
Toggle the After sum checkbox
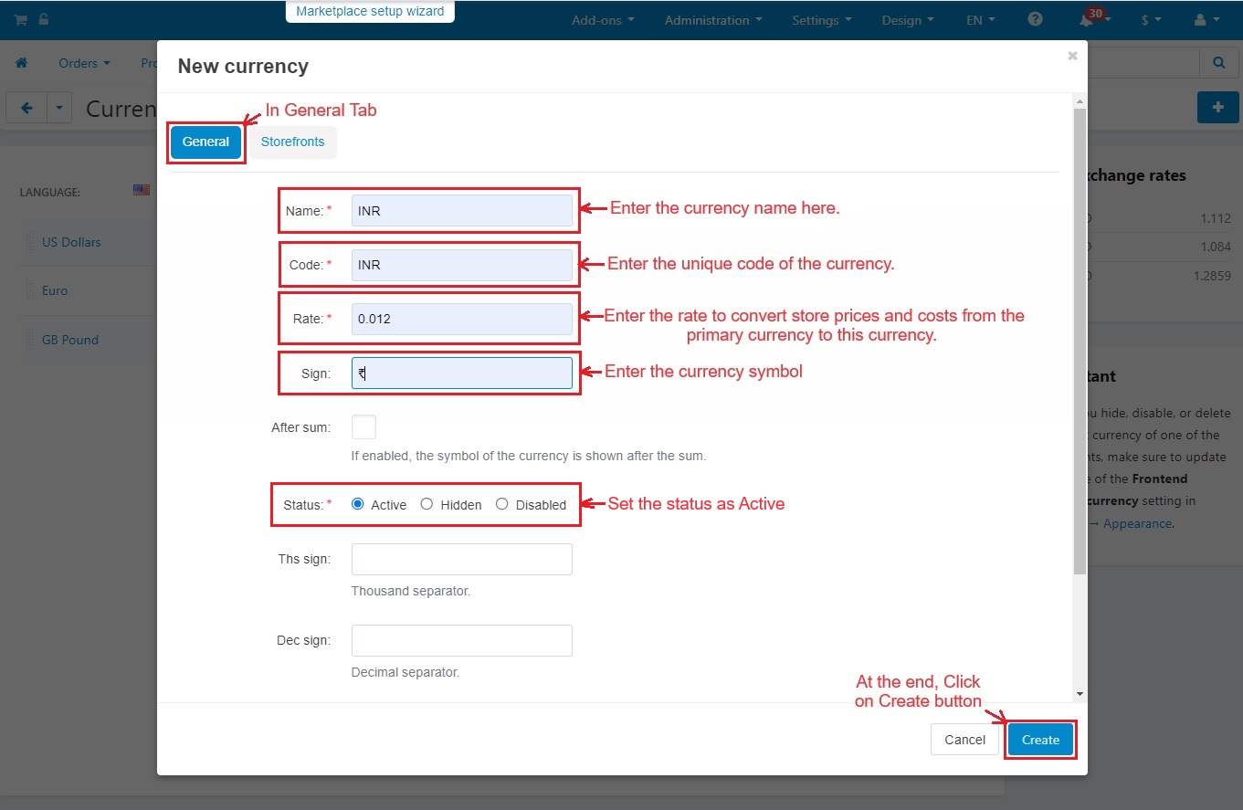(x=363, y=426)
